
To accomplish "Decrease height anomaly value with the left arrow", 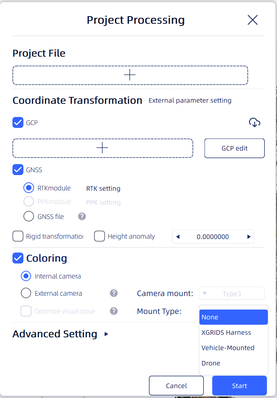I will click(x=178, y=236).
